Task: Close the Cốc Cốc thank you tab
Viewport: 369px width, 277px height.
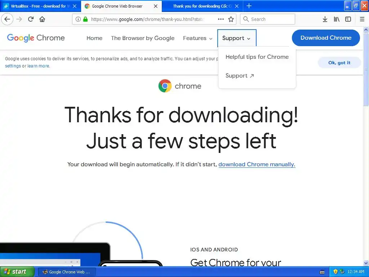Action: point(237,6)
